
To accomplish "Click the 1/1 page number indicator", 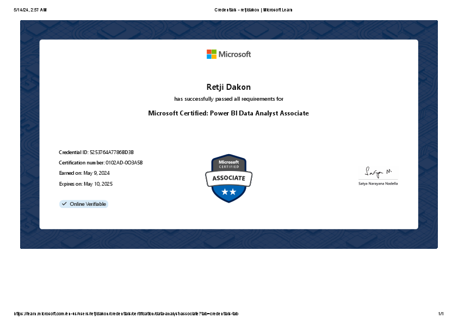I will coord(441,313).
